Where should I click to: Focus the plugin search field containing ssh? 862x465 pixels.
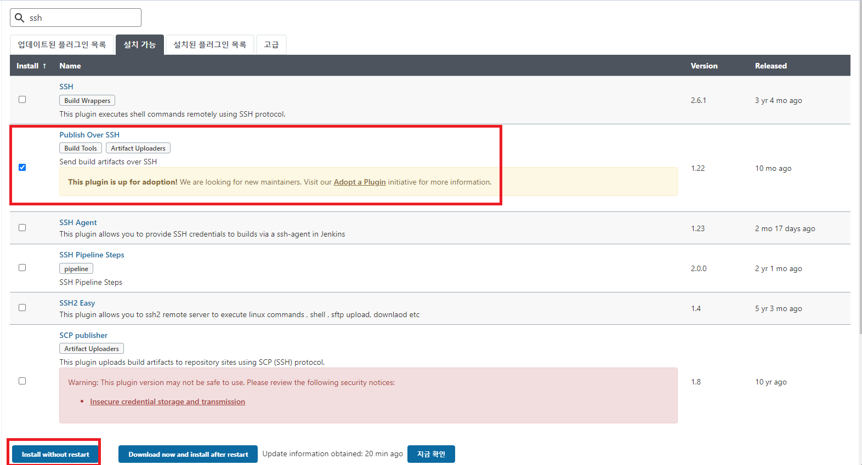click(76, 18)
